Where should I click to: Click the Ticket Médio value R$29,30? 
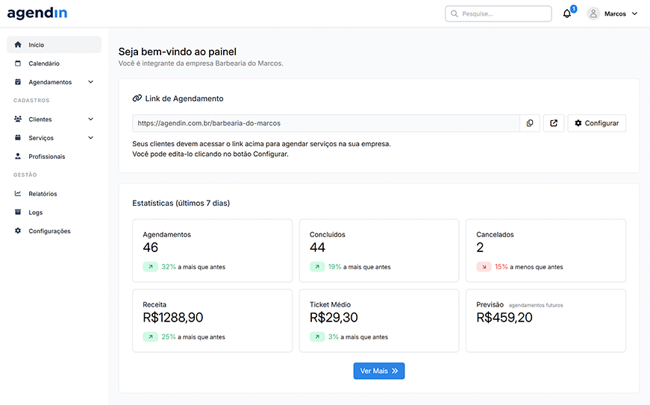334,318
